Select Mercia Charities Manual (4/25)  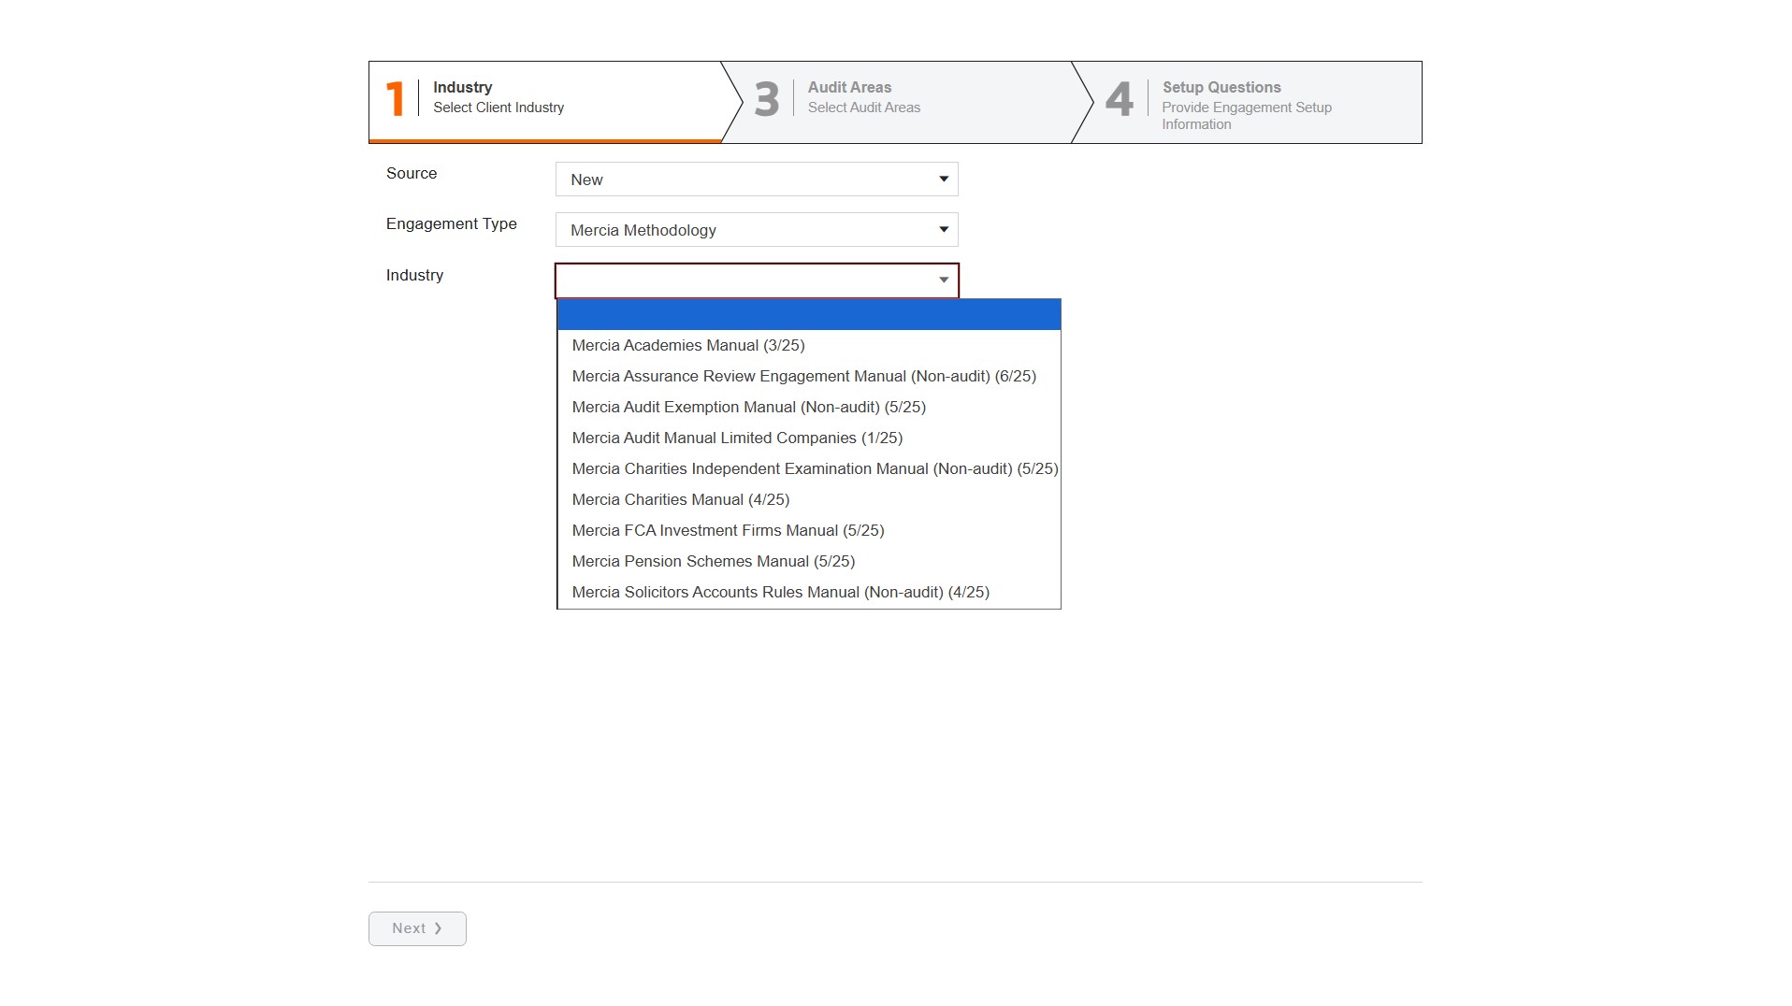point(680,500)
